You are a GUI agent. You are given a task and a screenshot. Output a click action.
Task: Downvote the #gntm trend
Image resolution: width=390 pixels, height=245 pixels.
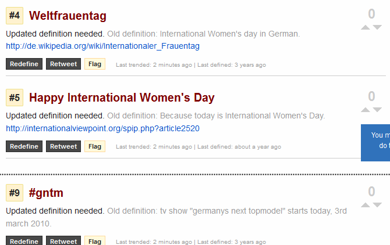pos(378,205)
